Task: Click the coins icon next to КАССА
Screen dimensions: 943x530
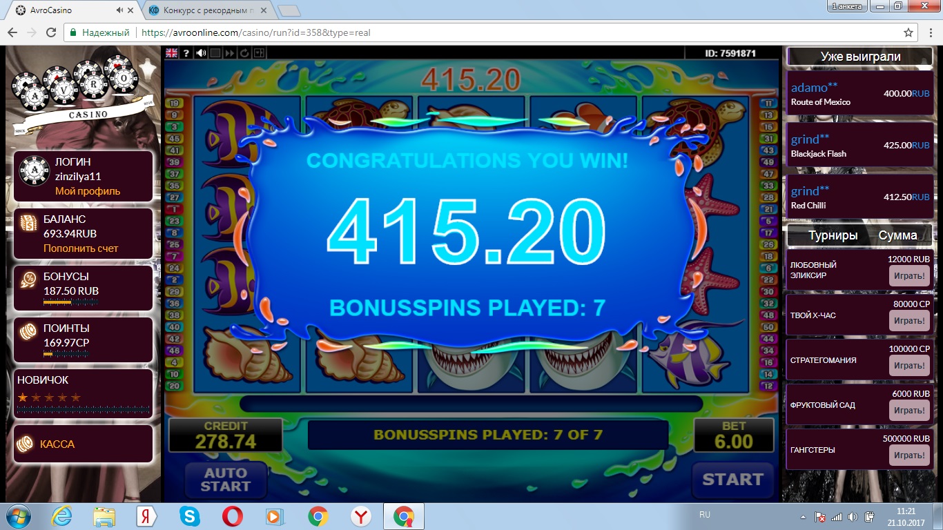Action: (x=25, y=444)
